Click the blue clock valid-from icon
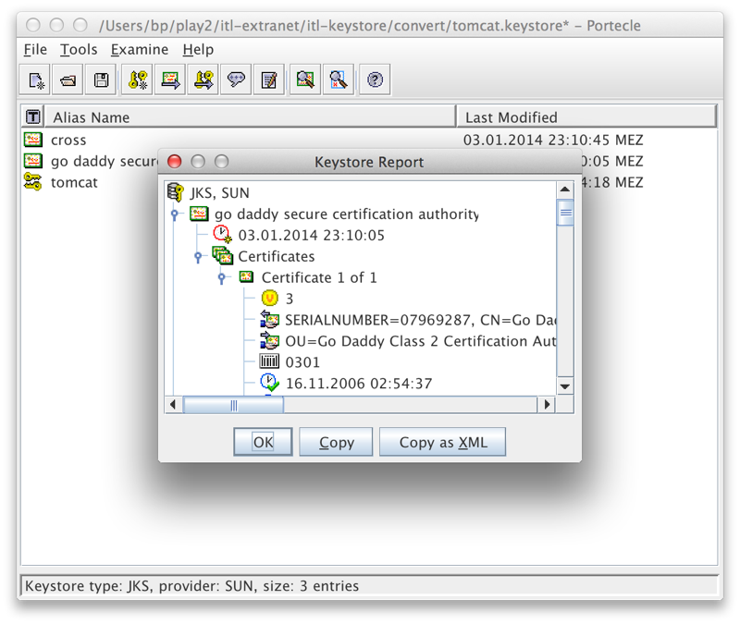The height and width of the screenshot is (624, 740). (269, 383)
